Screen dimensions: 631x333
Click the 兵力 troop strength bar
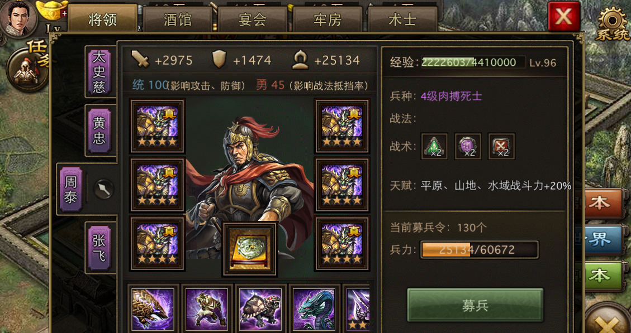479,250
